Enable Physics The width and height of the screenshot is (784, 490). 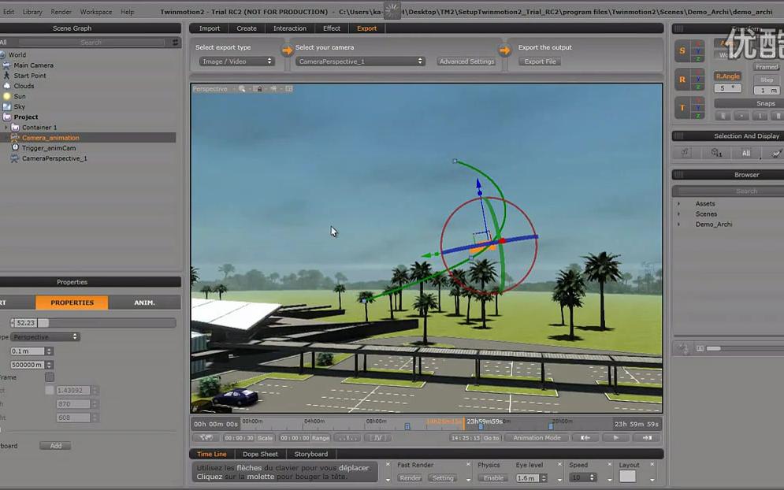(x=493, y=478)
